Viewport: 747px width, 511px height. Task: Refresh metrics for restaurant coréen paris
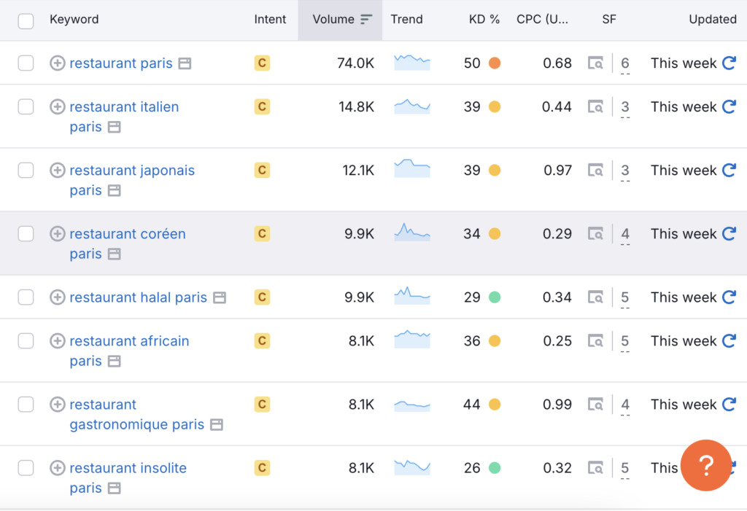pos(729,234)
